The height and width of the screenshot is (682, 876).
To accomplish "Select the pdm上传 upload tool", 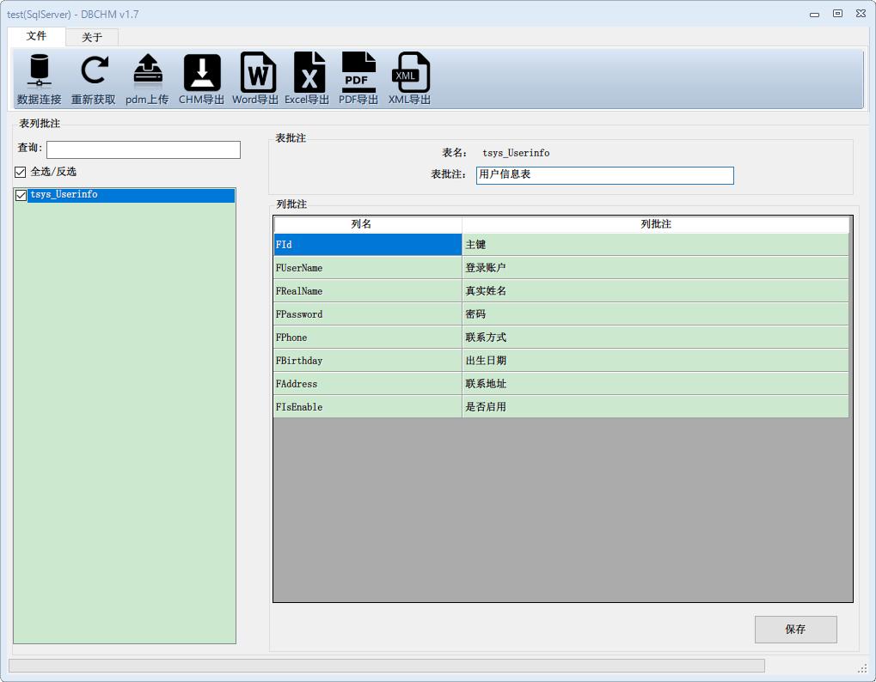I will click(x=146, y=78).
